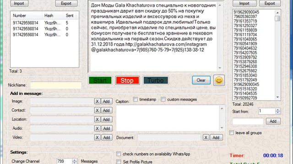
Task: Enable check numbers on availability WhatsApp
Action: click(x=119, y=154)
